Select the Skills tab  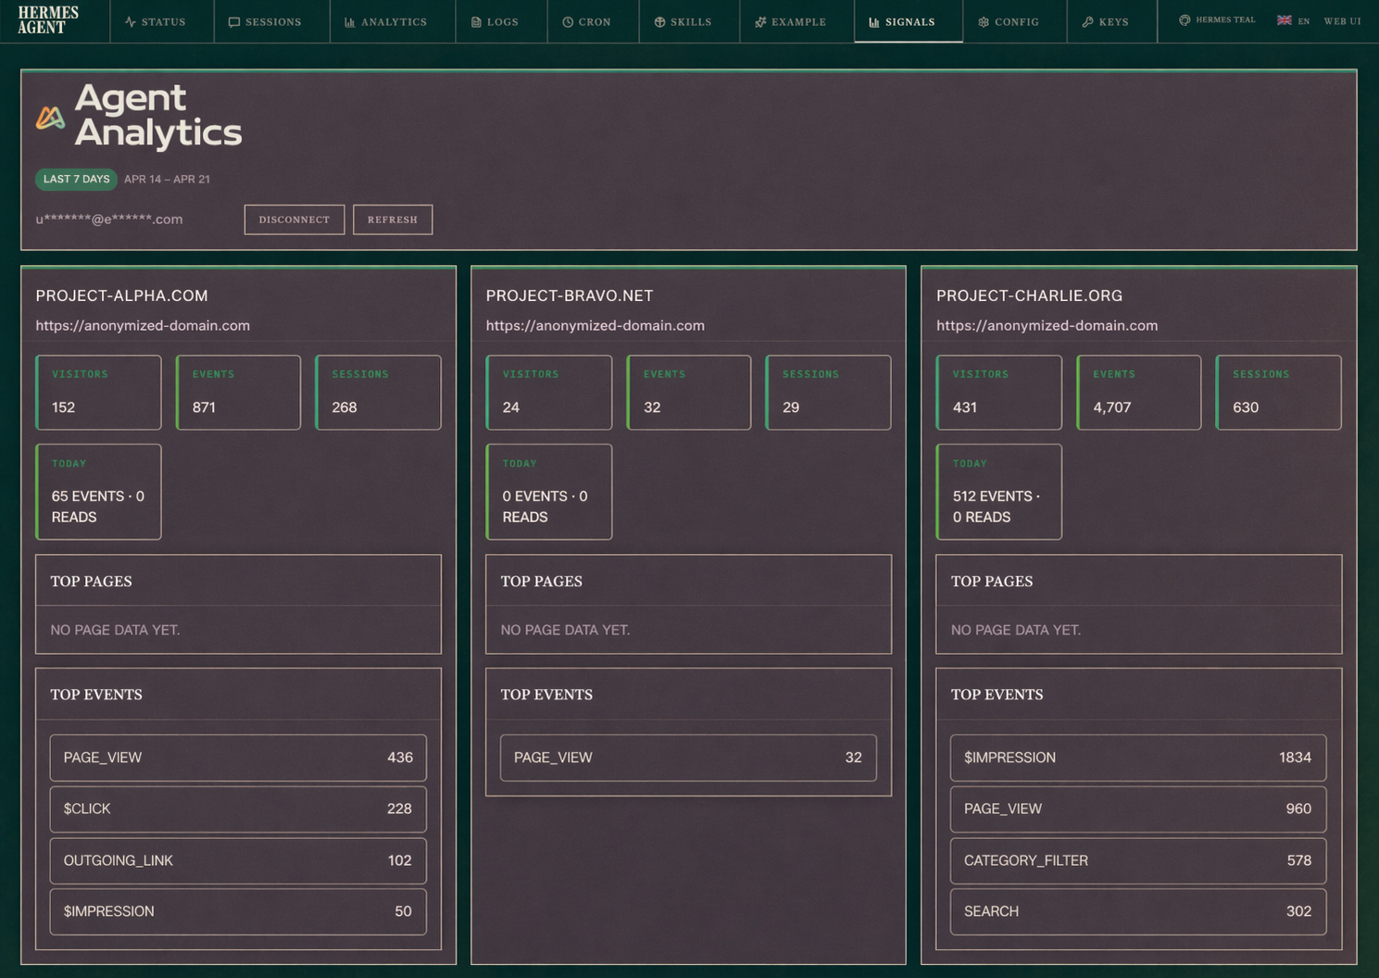click(690, 21)
